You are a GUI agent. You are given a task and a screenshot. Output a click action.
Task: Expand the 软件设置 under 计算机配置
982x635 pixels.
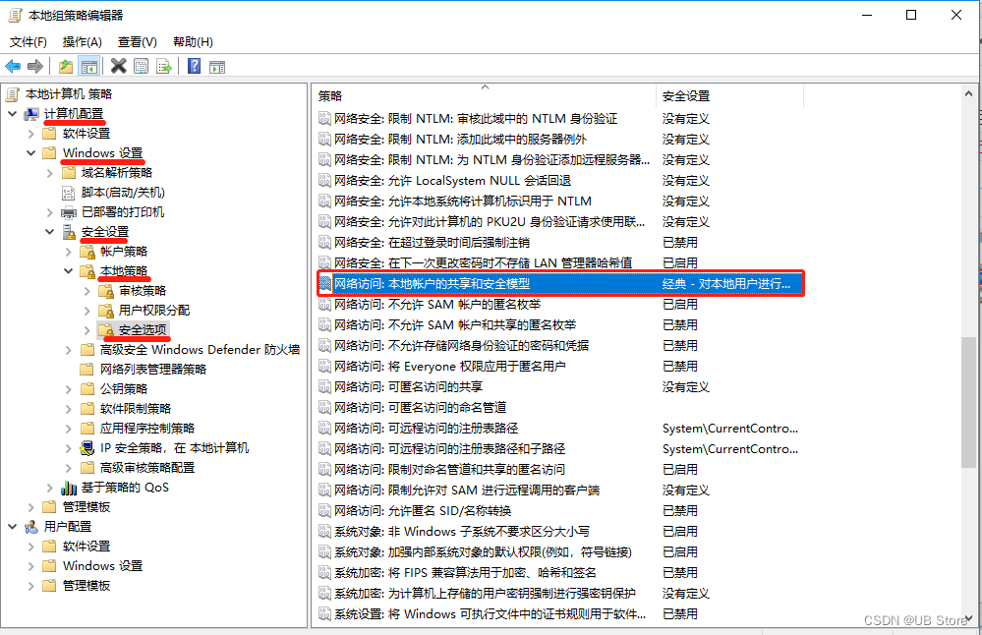click(x=31, y=134)
